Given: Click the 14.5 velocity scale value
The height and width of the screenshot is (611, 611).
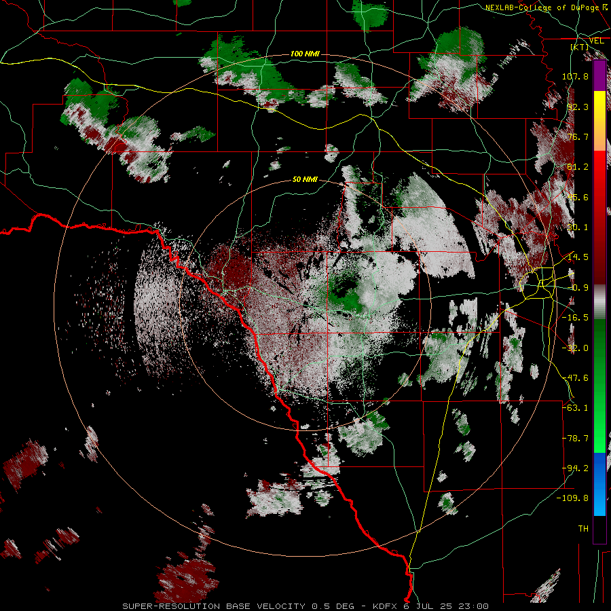Looking at the screenshot, I should coord(578,257).
